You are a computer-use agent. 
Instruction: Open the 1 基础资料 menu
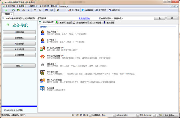(10, 6)
